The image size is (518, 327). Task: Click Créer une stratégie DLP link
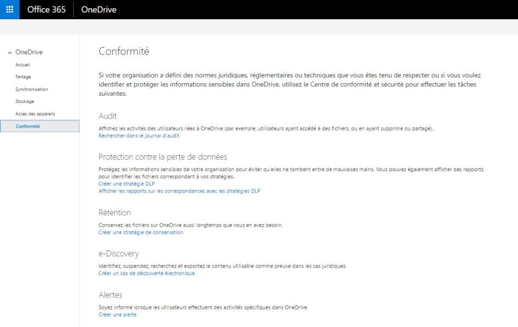click(x=126, y=184)
